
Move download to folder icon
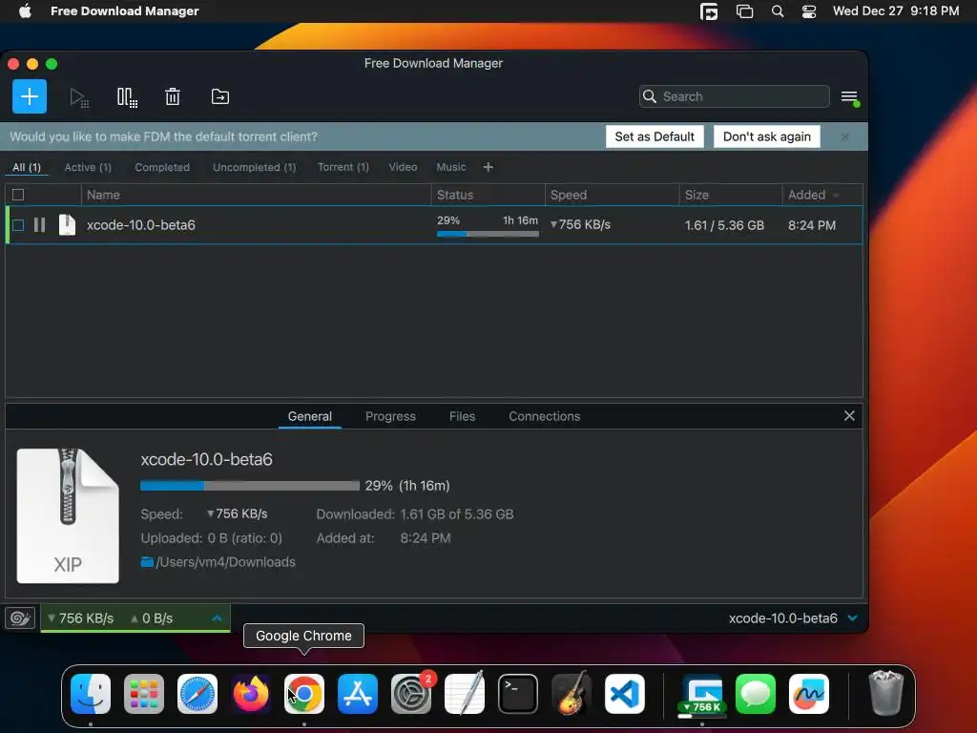(x=220, y=96)
